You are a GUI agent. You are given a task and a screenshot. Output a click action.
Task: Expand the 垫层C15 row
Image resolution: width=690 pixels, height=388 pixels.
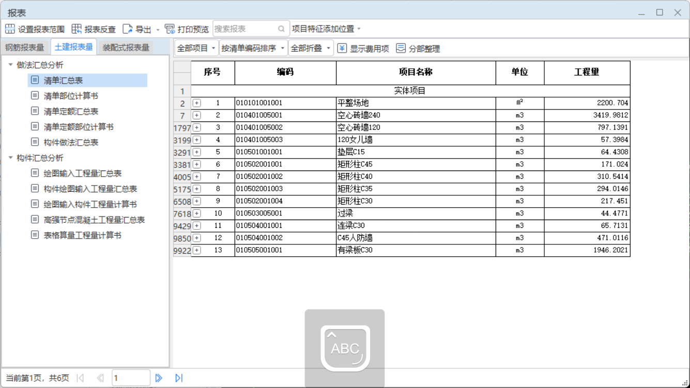pyautogui.click(x=197, y=152)
